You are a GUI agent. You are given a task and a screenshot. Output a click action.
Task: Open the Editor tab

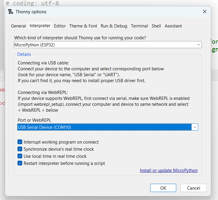60,26
